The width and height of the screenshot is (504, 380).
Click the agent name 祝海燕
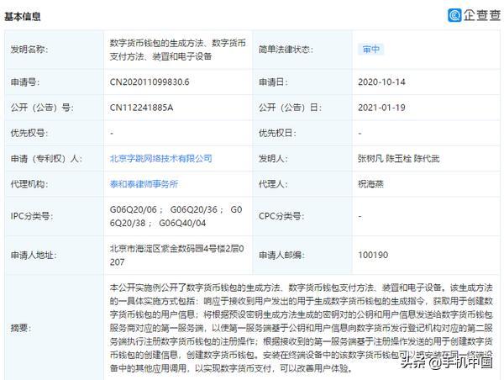pos(370,184)
